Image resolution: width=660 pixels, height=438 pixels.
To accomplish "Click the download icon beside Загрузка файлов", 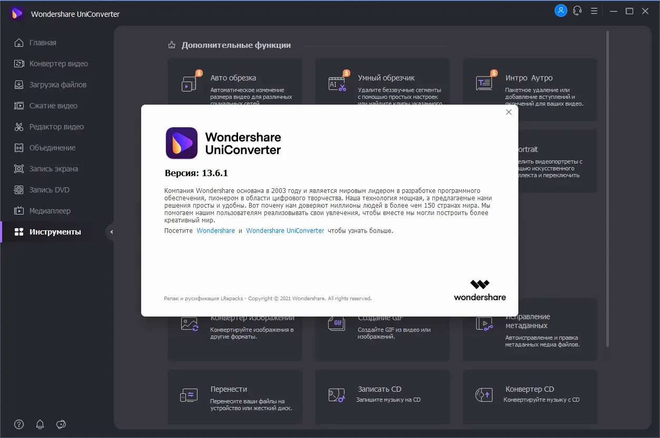I will [x=19, y=85].
